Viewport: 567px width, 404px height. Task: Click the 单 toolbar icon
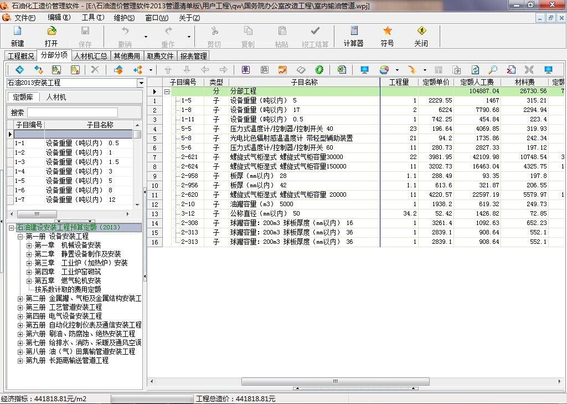tap(246, 69)
